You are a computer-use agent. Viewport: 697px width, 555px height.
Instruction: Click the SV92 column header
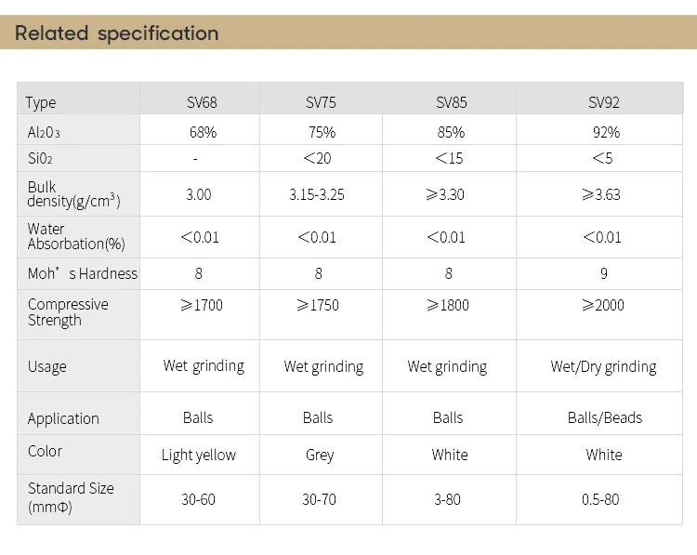[604, 102]
